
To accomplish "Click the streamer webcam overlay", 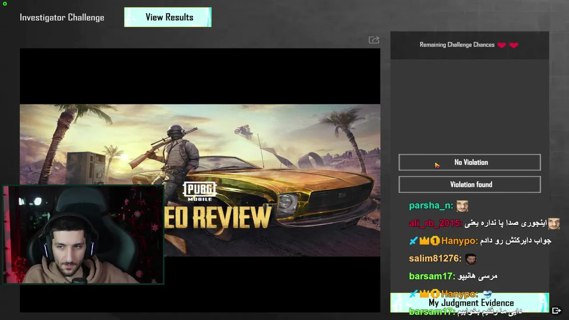I will tap(84, 235).
